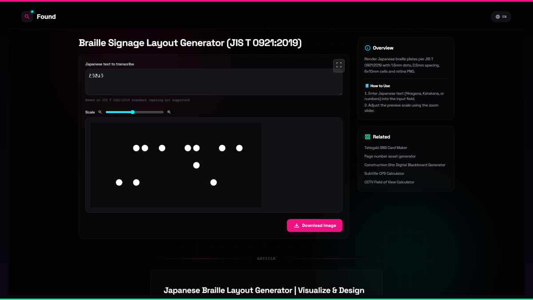The width and height of the screenshot is (533, 300).
Task: Click the braille preview canvas image
Action: tap(176, 165)
